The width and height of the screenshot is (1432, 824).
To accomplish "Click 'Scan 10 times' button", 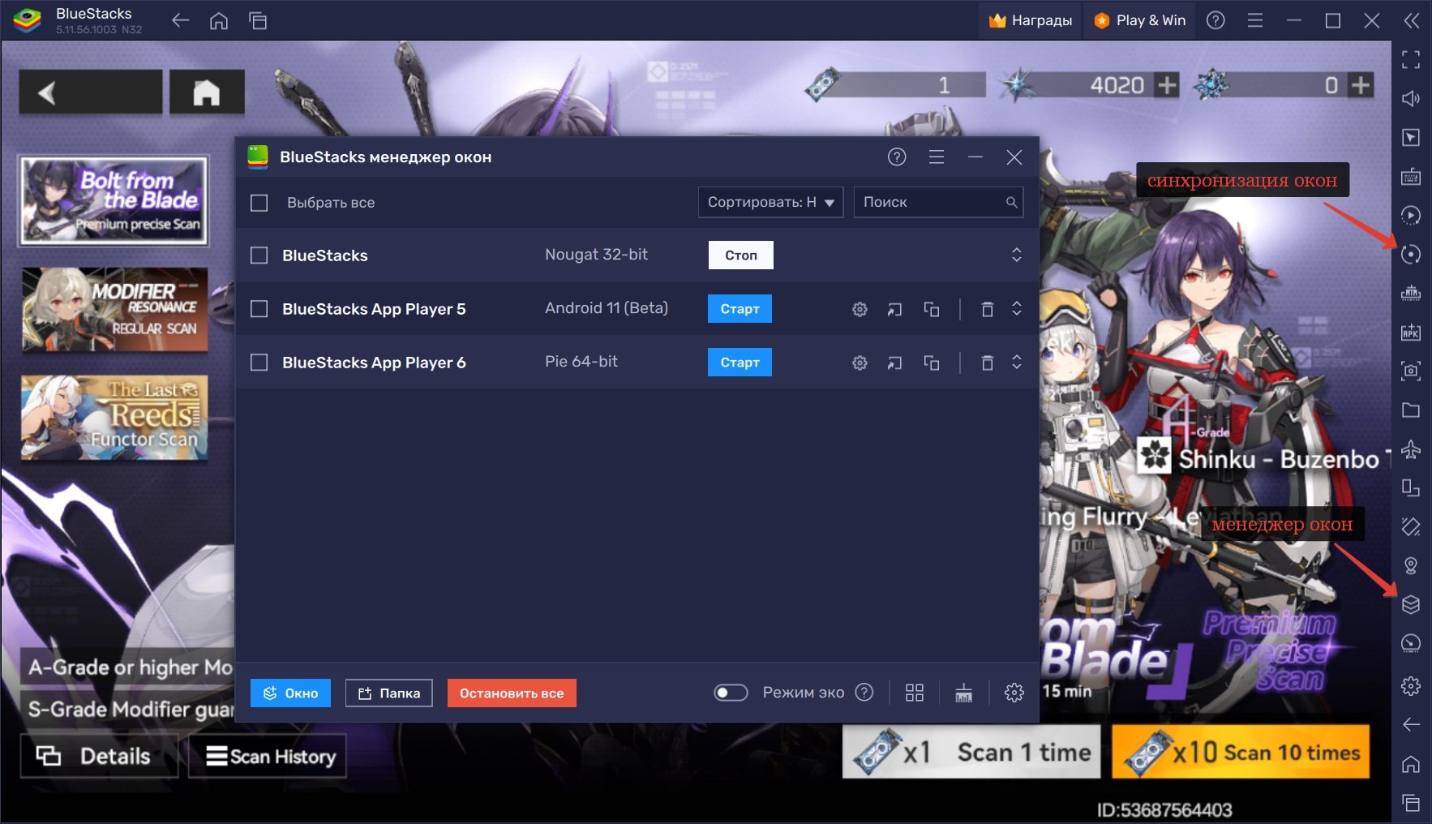I will click(1241, 752).
